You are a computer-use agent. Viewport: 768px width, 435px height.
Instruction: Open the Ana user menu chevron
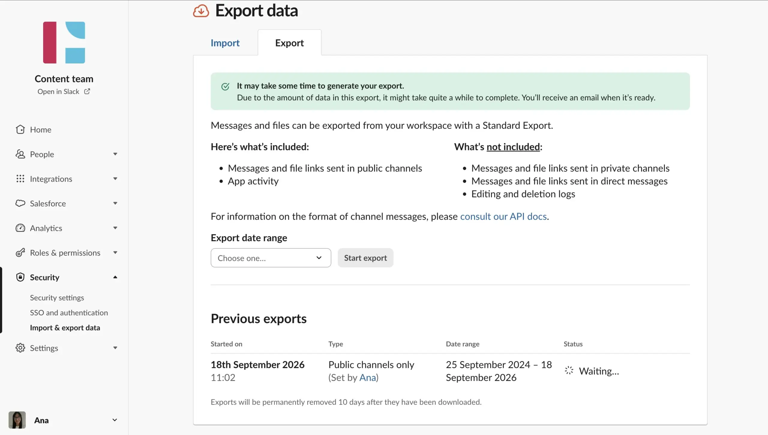tap(115, 420)
